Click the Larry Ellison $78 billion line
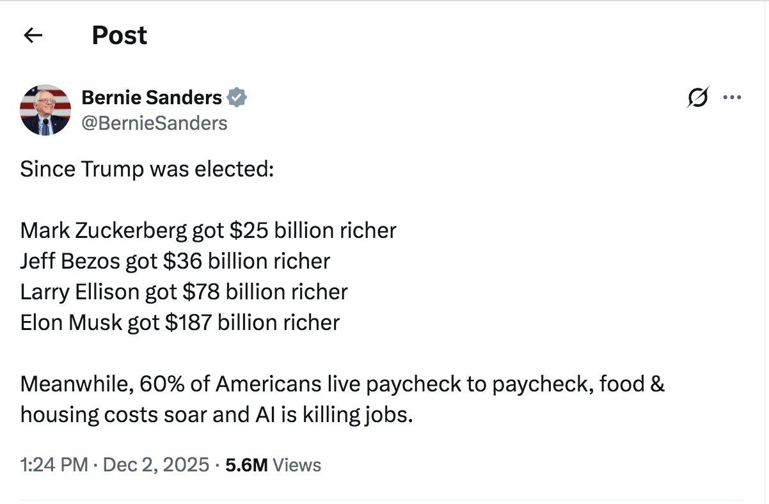This screenshot has height=504, width=769. point(184,292)
